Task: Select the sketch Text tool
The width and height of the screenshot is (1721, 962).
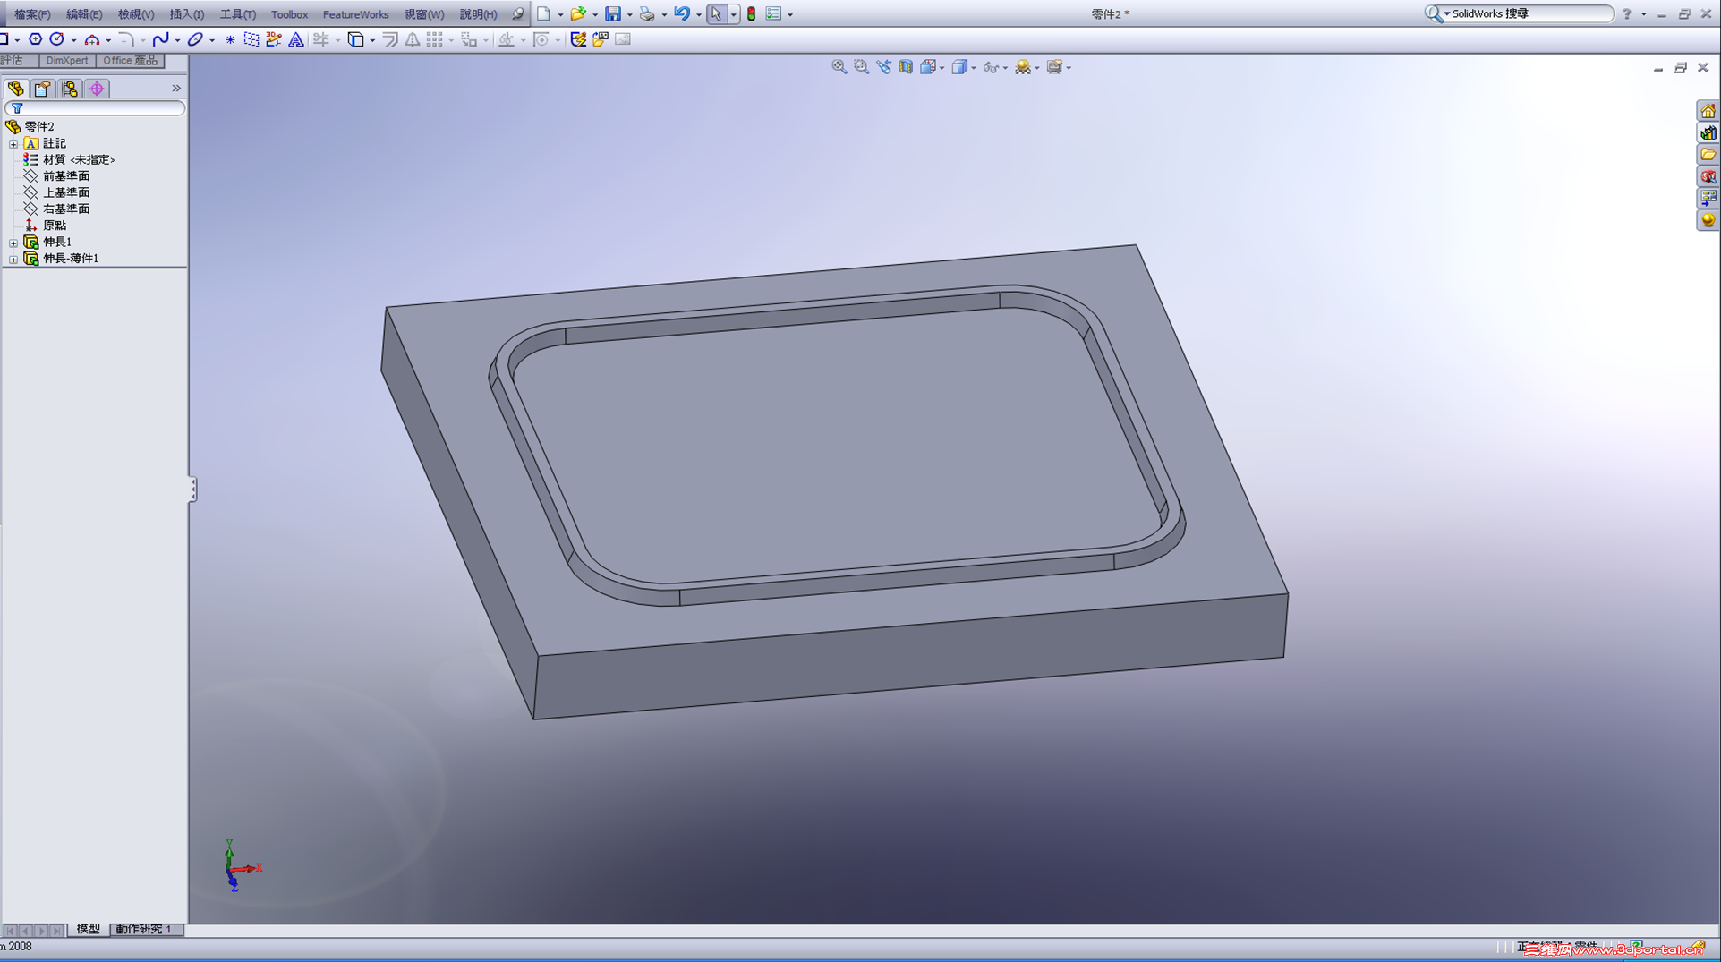Action: click(296, 39)
